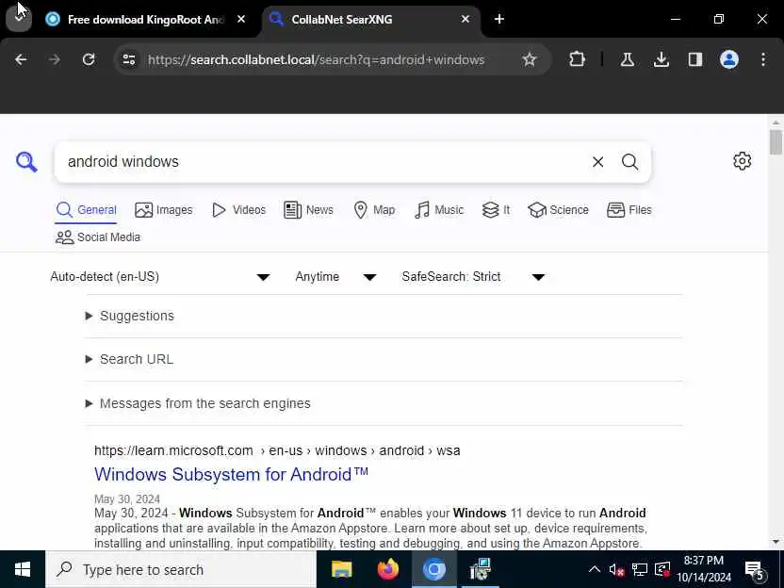
Task: Open a new tab with plus button
Action: (499, 19)
